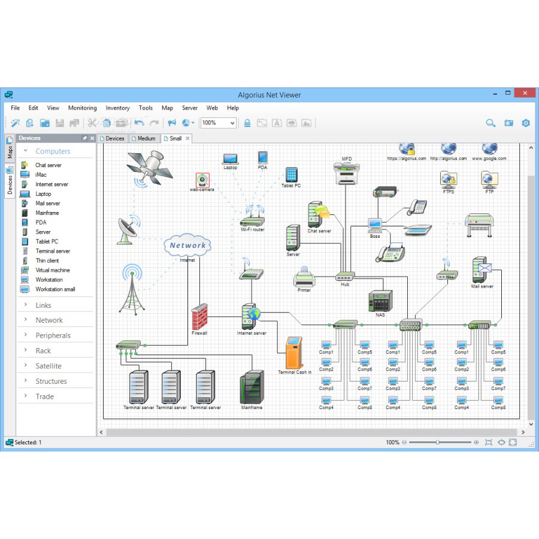Click the megaphone notifications icon
The image size is (539, 539).
pyautogui.click(x=172, y=123)
